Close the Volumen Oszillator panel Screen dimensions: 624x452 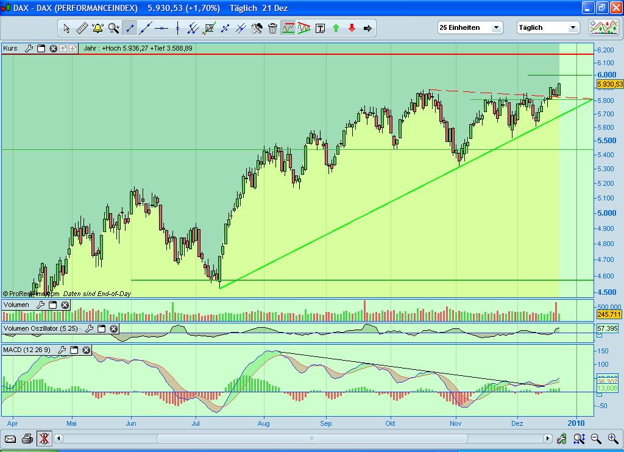pyautogui.click(x=114, y=328)
